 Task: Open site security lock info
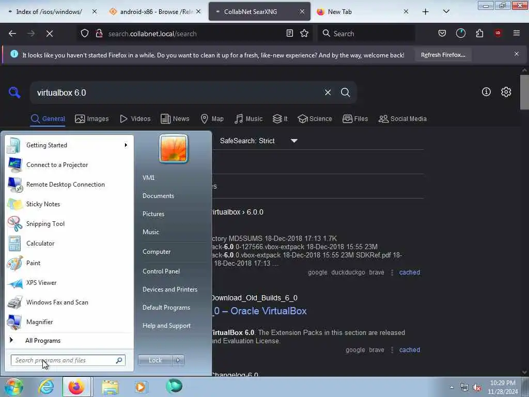coord(99,34)
